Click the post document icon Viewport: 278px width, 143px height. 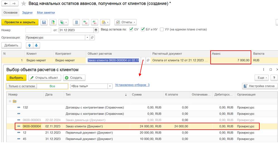click(x=53, y=22)
